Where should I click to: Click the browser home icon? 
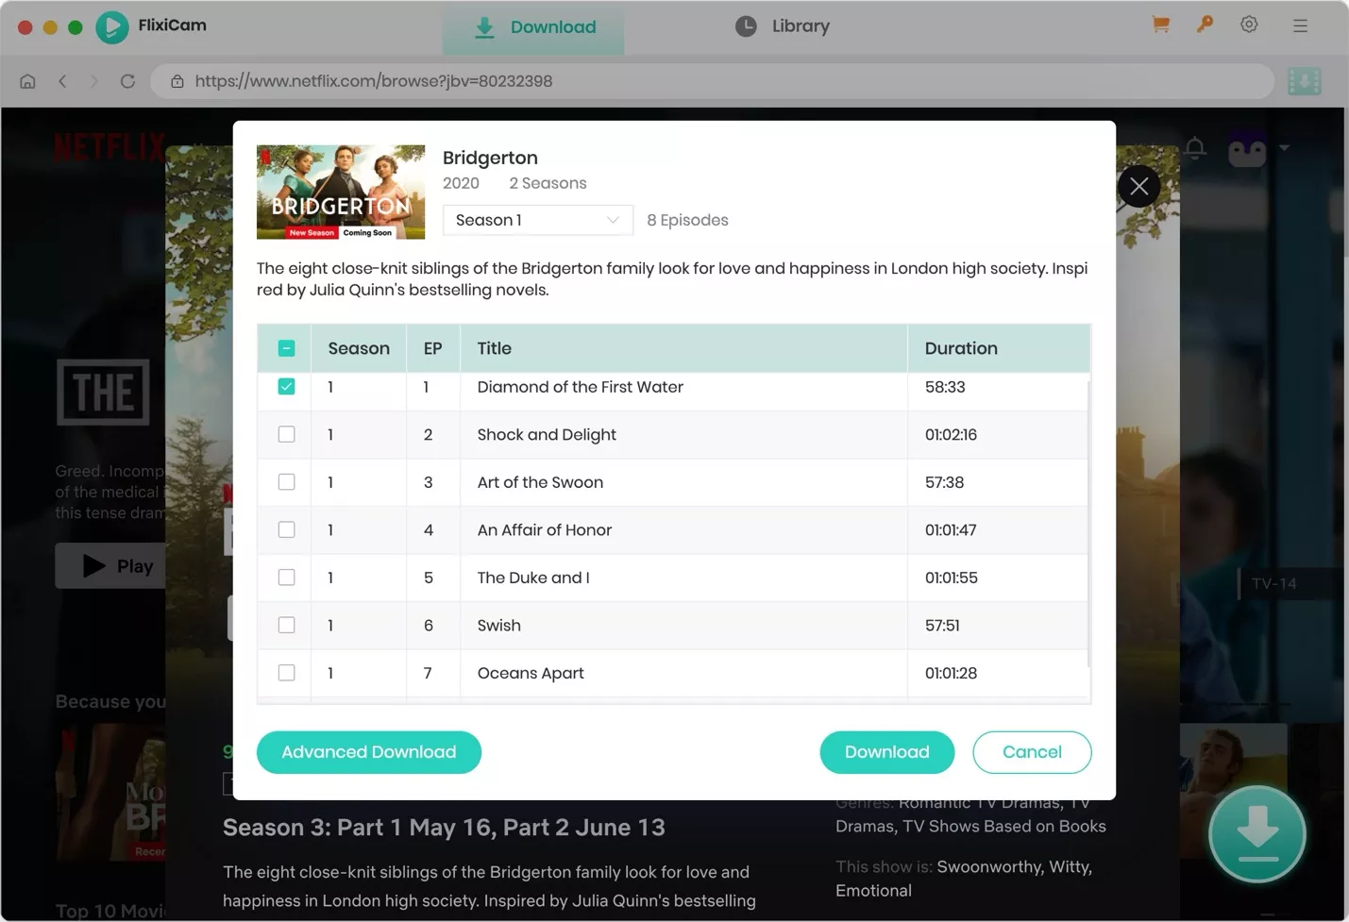[27, 81]
